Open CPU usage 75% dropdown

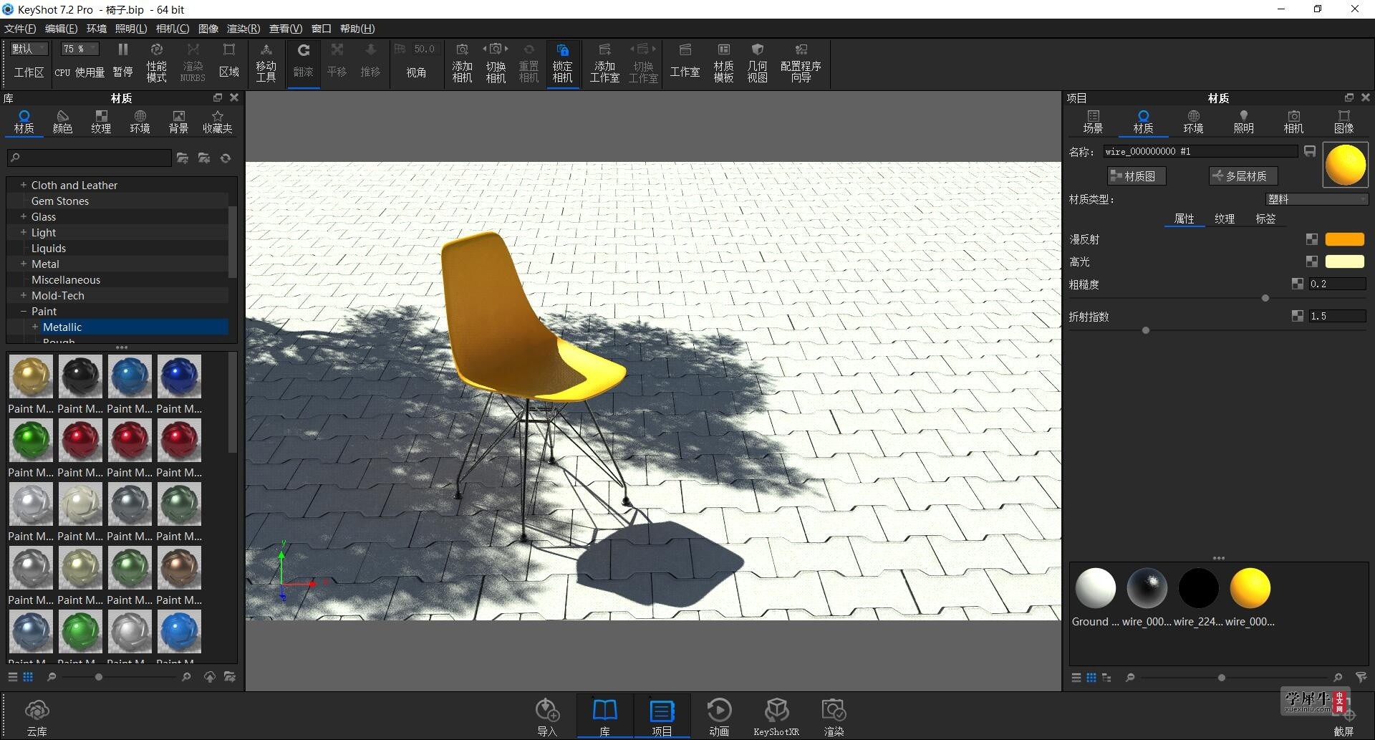pyautogui.click(x=79, y=49)
